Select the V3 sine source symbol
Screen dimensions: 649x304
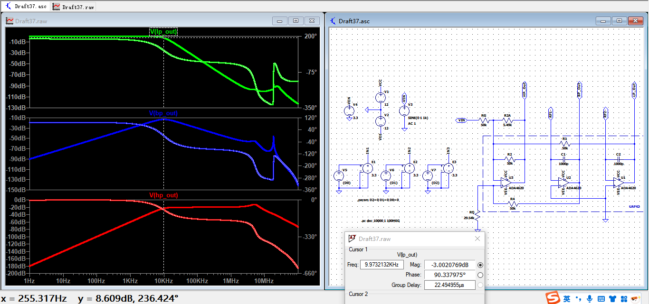pos(404,111)
